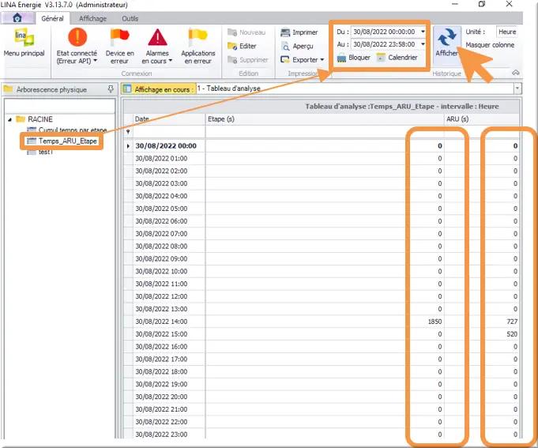Switch to the Affichage ribbon tab
The height and width of the screenshot is (448, 538).
pos(92,18)
